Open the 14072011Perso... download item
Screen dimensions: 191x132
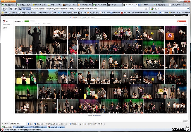[x=21, y=127]
